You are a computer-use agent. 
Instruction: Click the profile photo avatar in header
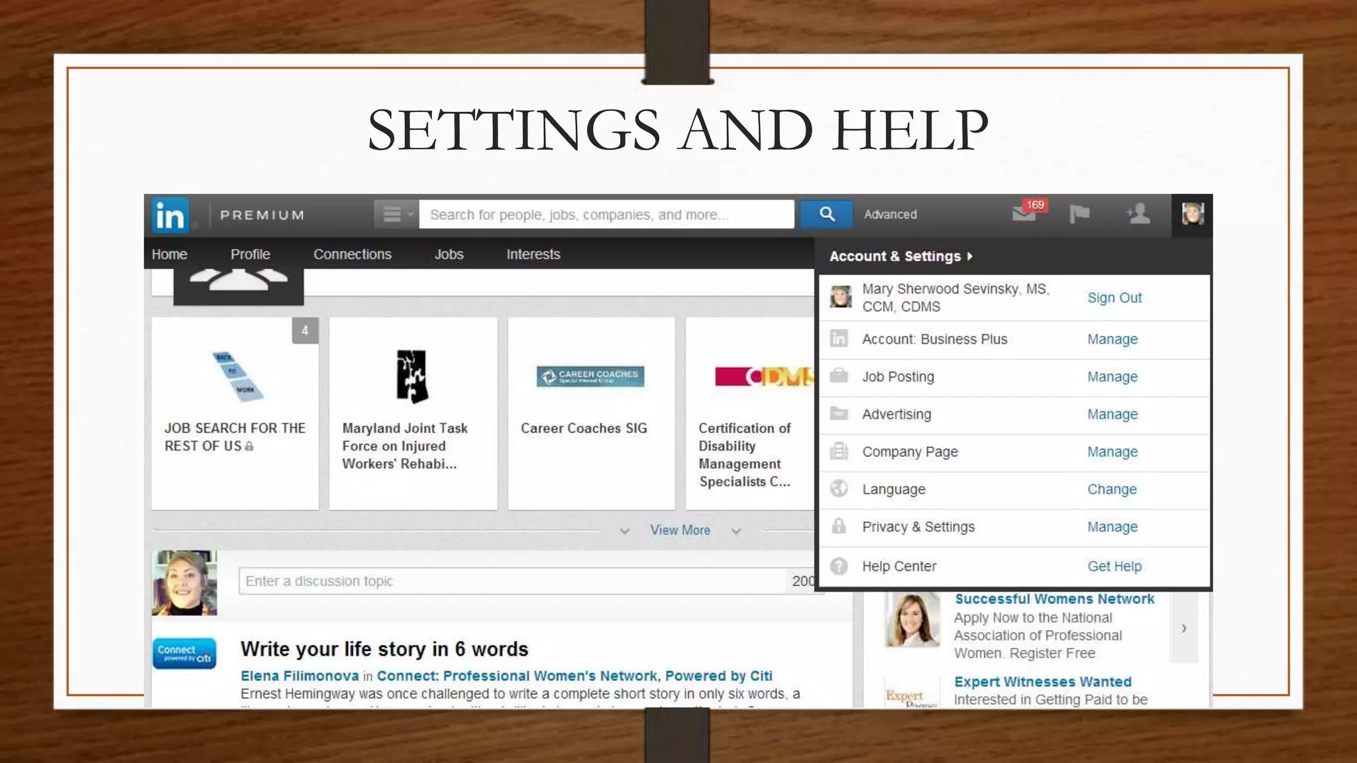pos(1192,214)
